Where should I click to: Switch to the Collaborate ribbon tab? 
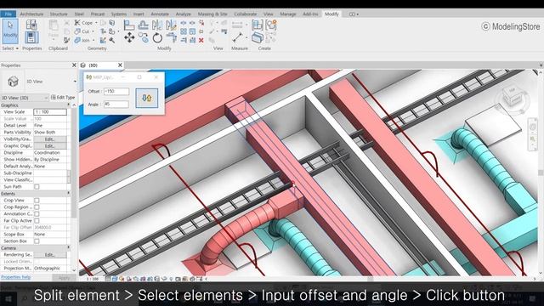tap(246, 14)
